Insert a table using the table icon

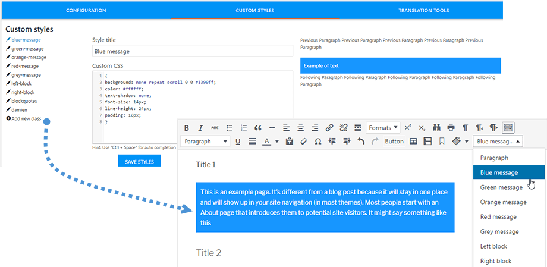click(414, 142)
